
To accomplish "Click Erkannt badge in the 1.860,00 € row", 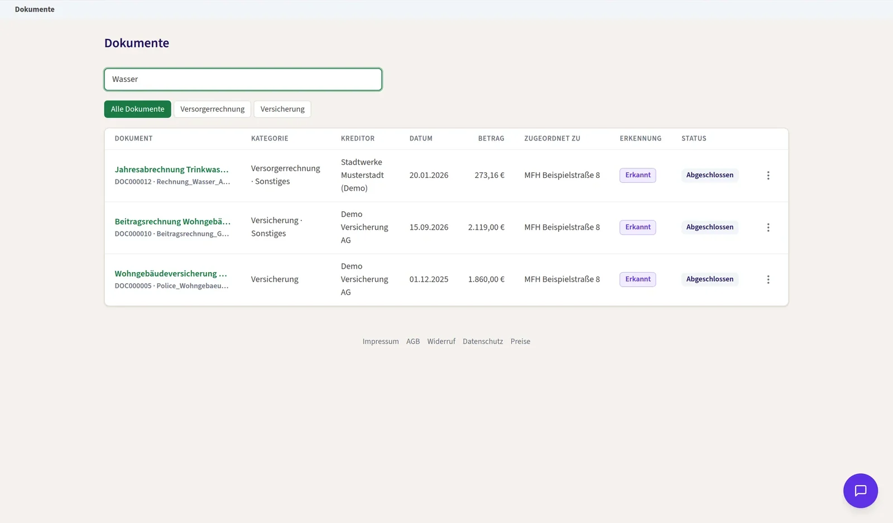I will pos(637,279).
